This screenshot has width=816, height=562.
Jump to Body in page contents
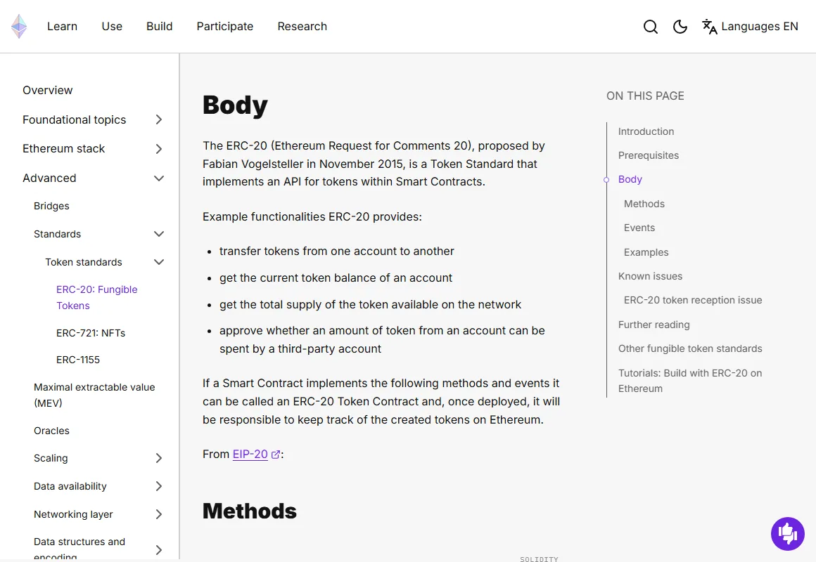(x=630, y=179)
